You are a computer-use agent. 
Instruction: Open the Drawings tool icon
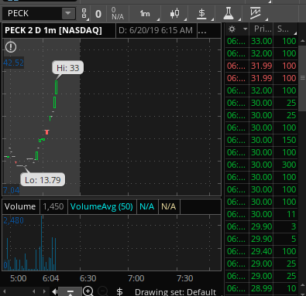tap(256, 13)
